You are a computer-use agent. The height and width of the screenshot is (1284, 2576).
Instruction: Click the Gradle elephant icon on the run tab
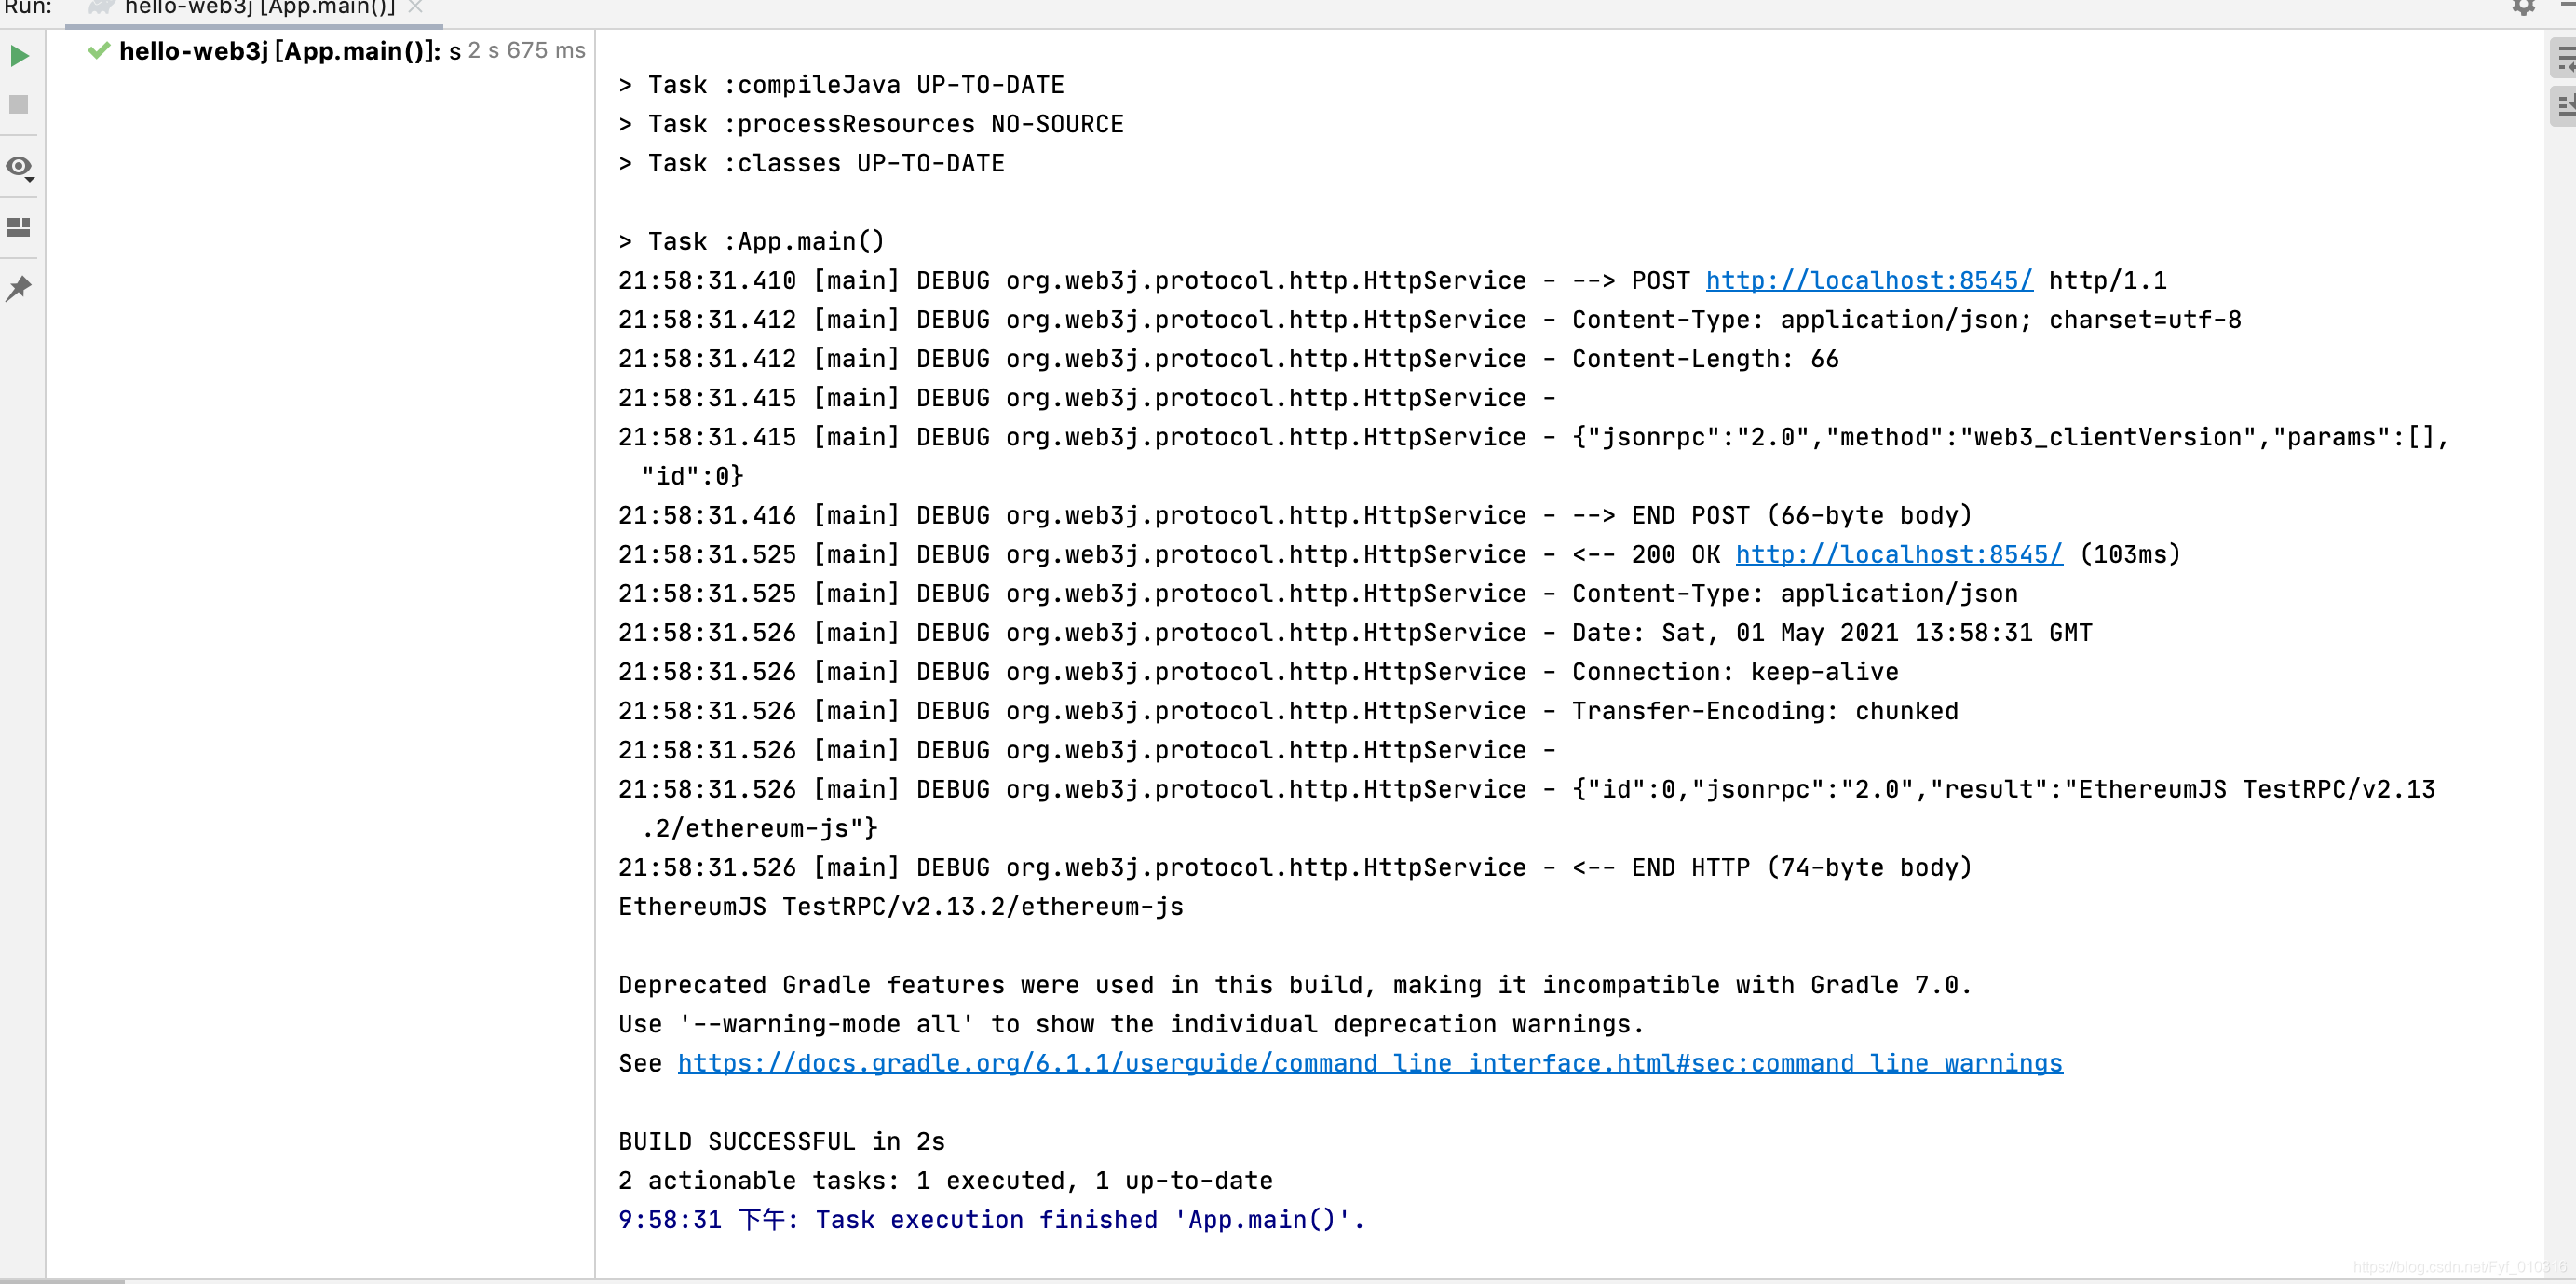[x=101, y=8]
